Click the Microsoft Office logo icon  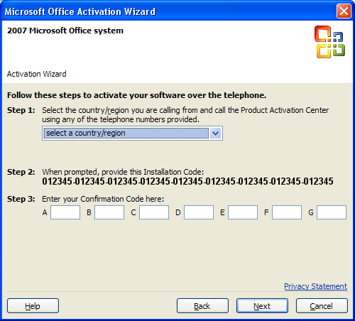pyautogui.click(x=329, y=42)
